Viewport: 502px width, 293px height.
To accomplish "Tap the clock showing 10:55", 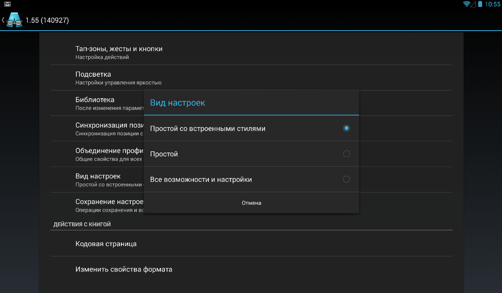I will 493,4.
